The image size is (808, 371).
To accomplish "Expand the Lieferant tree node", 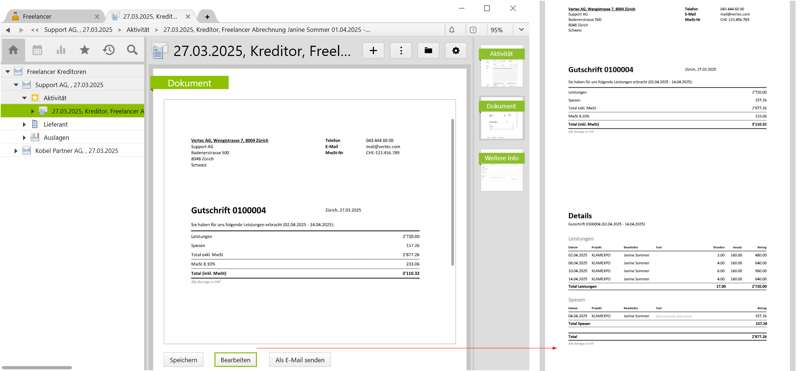I will (x=24, y=124).
